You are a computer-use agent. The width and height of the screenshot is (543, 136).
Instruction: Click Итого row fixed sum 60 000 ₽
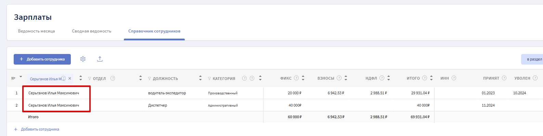pos(295,117)
